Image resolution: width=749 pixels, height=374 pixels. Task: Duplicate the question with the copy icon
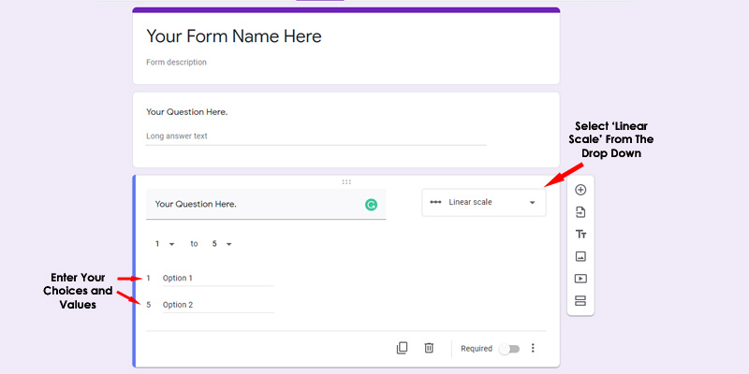pos(402,348)
